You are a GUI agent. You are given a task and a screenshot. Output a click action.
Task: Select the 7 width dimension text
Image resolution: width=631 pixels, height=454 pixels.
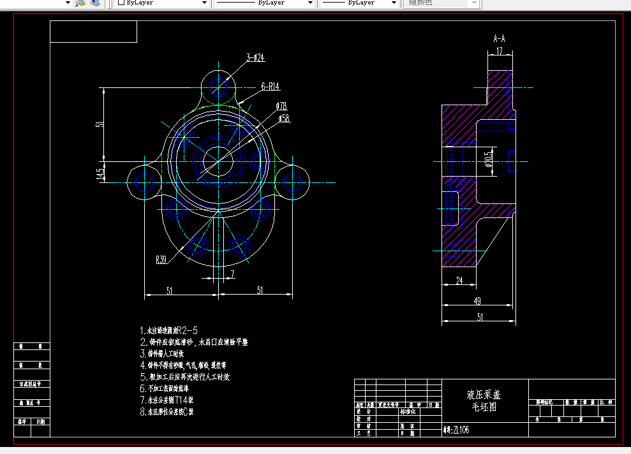click(x=233, y=274)
